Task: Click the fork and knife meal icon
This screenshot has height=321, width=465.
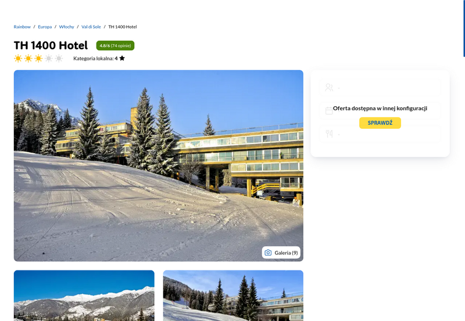Action: (329, 134)
